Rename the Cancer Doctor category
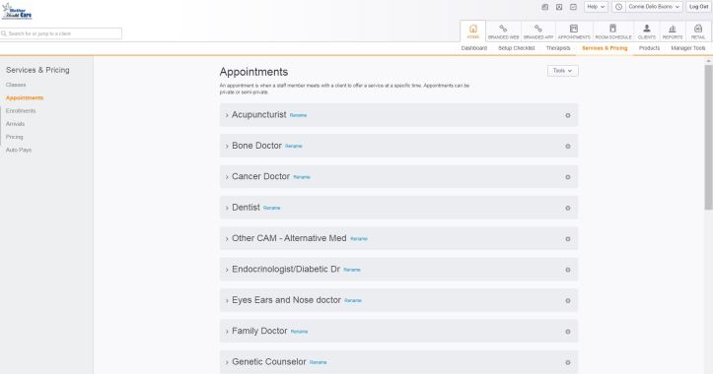The width and height of the screenshot is (713, 374). click(302, 177)
